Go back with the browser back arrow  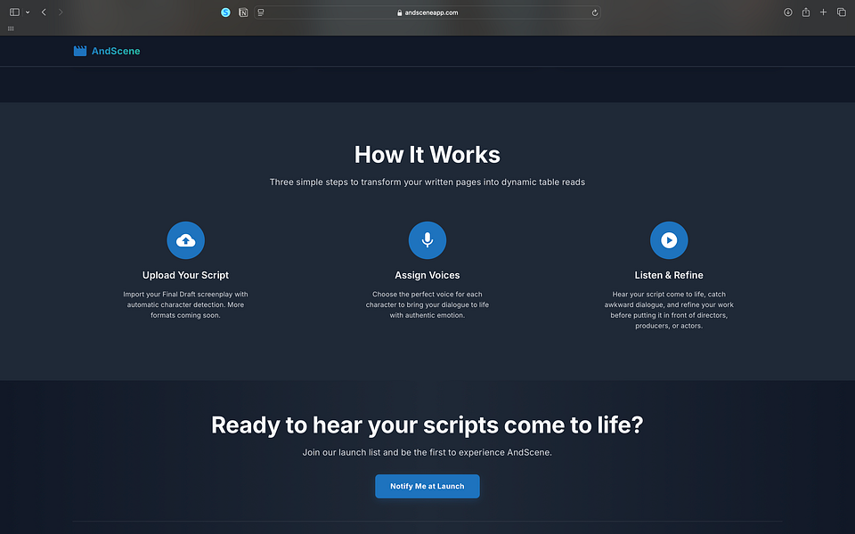tap(44, 12)
